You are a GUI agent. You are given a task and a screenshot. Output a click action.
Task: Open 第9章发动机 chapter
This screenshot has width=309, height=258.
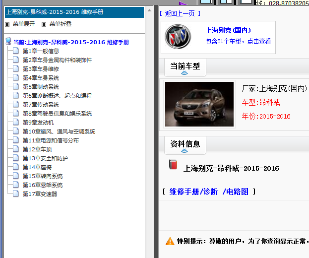coord(38,123)
